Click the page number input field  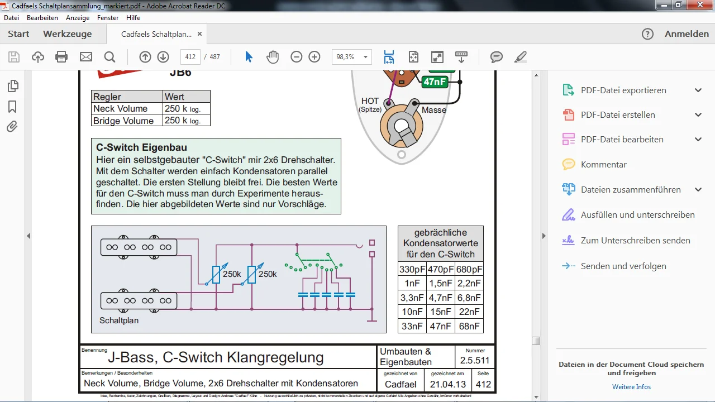click(x=190, y=57)
